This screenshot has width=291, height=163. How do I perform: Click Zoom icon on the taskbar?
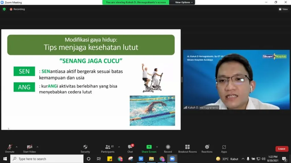(x=172, y=159)
